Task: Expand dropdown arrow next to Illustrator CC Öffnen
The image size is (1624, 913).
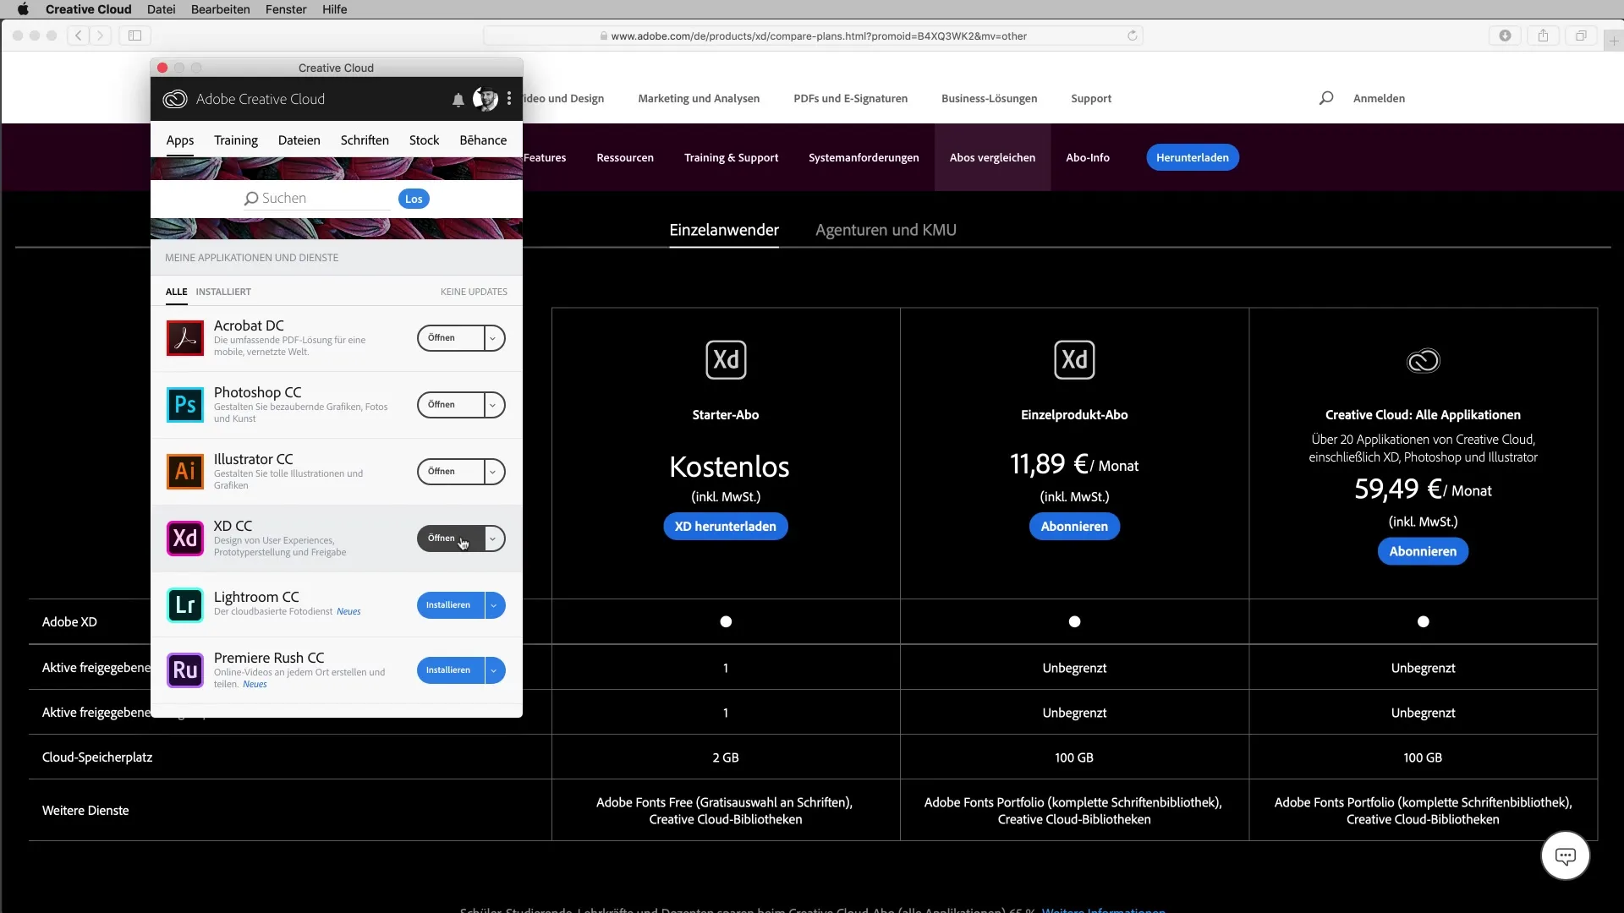Action: coord(494,472)
